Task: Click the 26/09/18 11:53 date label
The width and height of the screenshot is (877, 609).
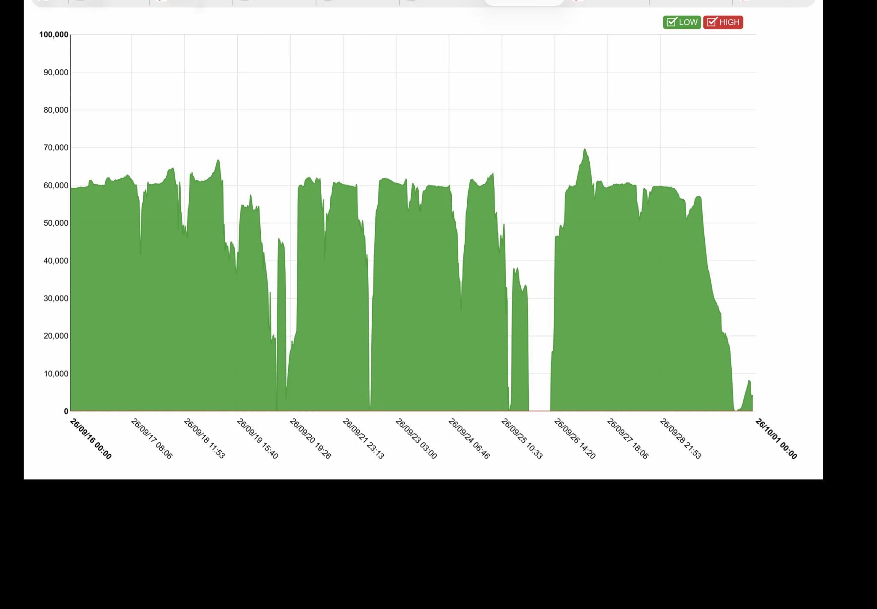Action: [x=204, y=439]
